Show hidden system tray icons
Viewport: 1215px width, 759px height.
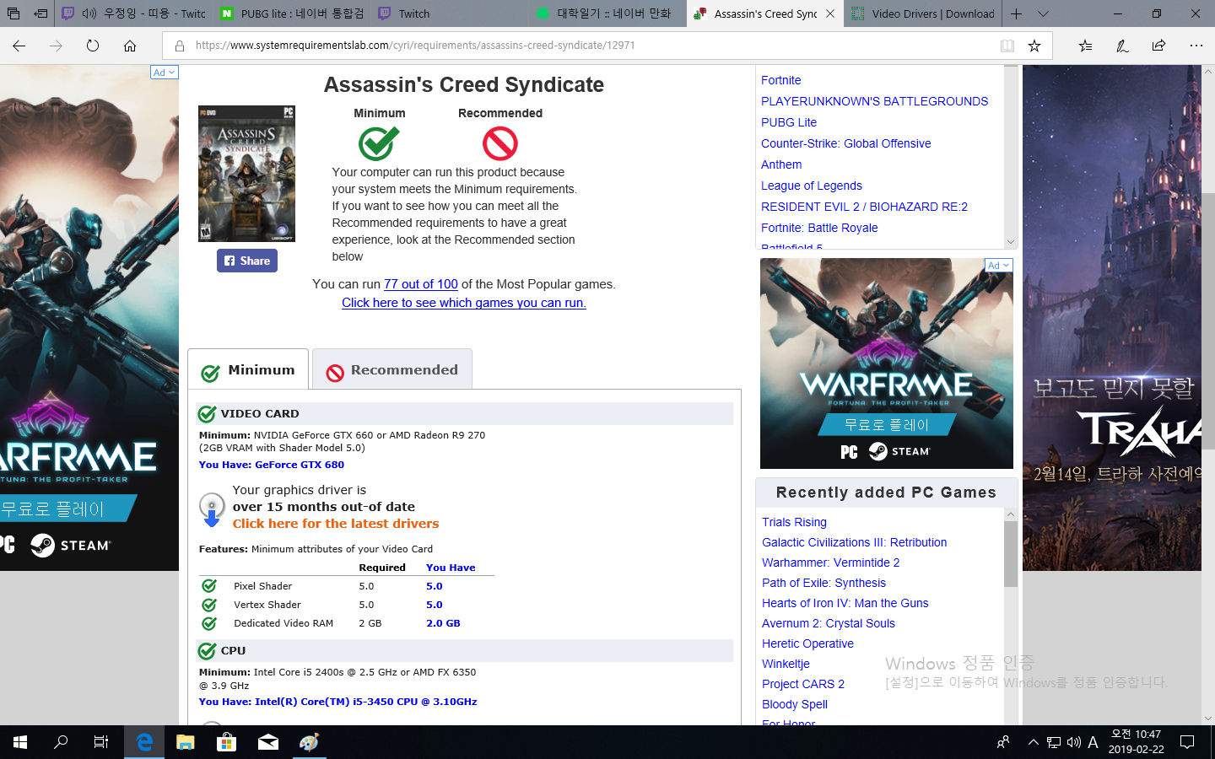point(1033,742)
